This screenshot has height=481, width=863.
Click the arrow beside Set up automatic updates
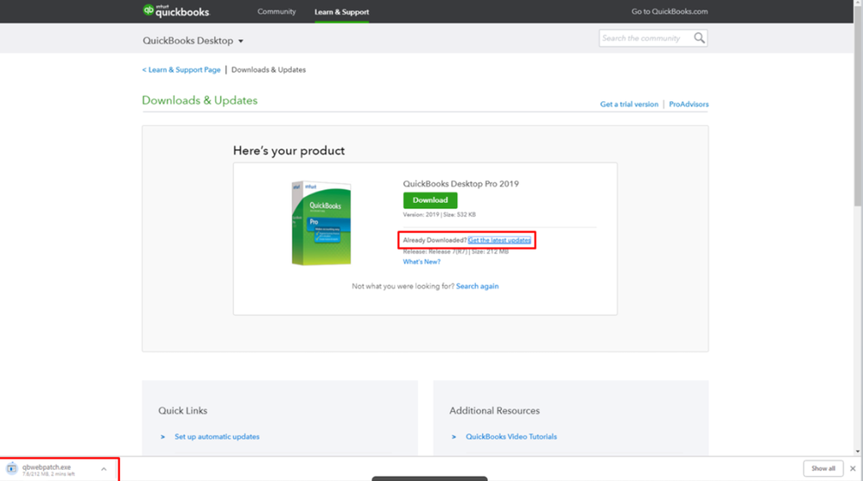click(x=162, y=437)
